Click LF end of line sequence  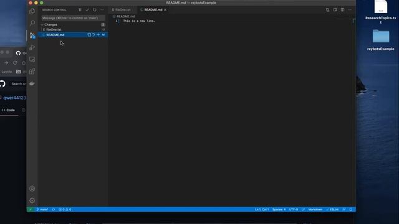click(303, 210)
